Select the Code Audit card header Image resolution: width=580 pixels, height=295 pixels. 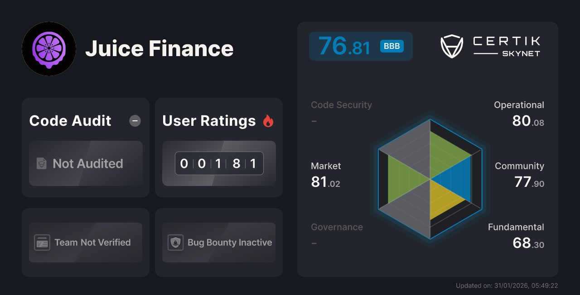[x=70, y=121]
